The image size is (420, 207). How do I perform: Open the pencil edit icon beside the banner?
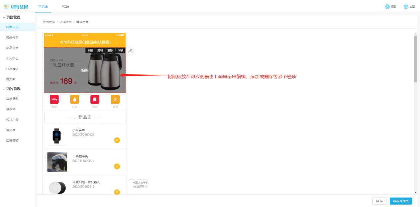pyautogui.click(x=130, y=51)
